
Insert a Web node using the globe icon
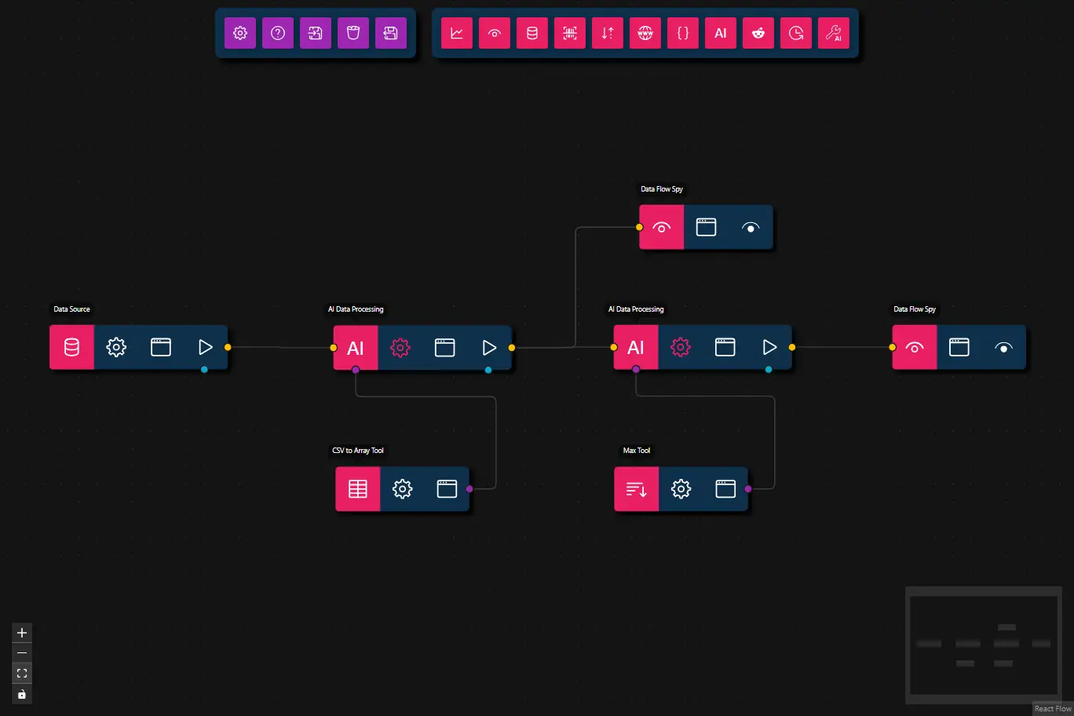(x=645, y=33)
